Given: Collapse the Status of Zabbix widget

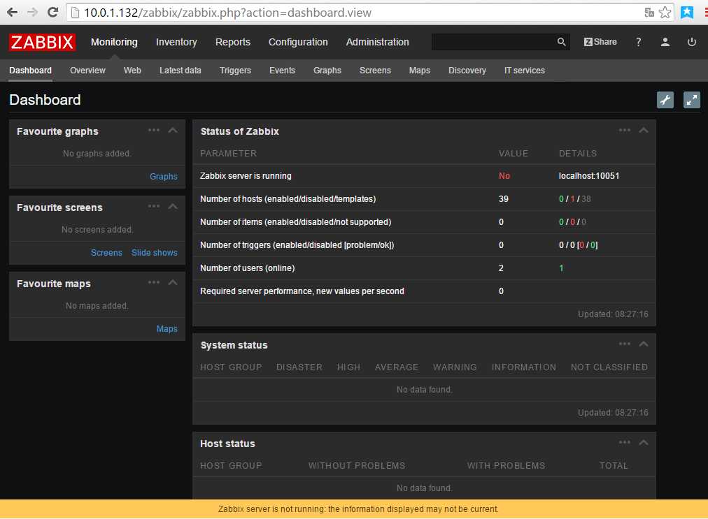Looking at the screenshot, I should 644,131.
